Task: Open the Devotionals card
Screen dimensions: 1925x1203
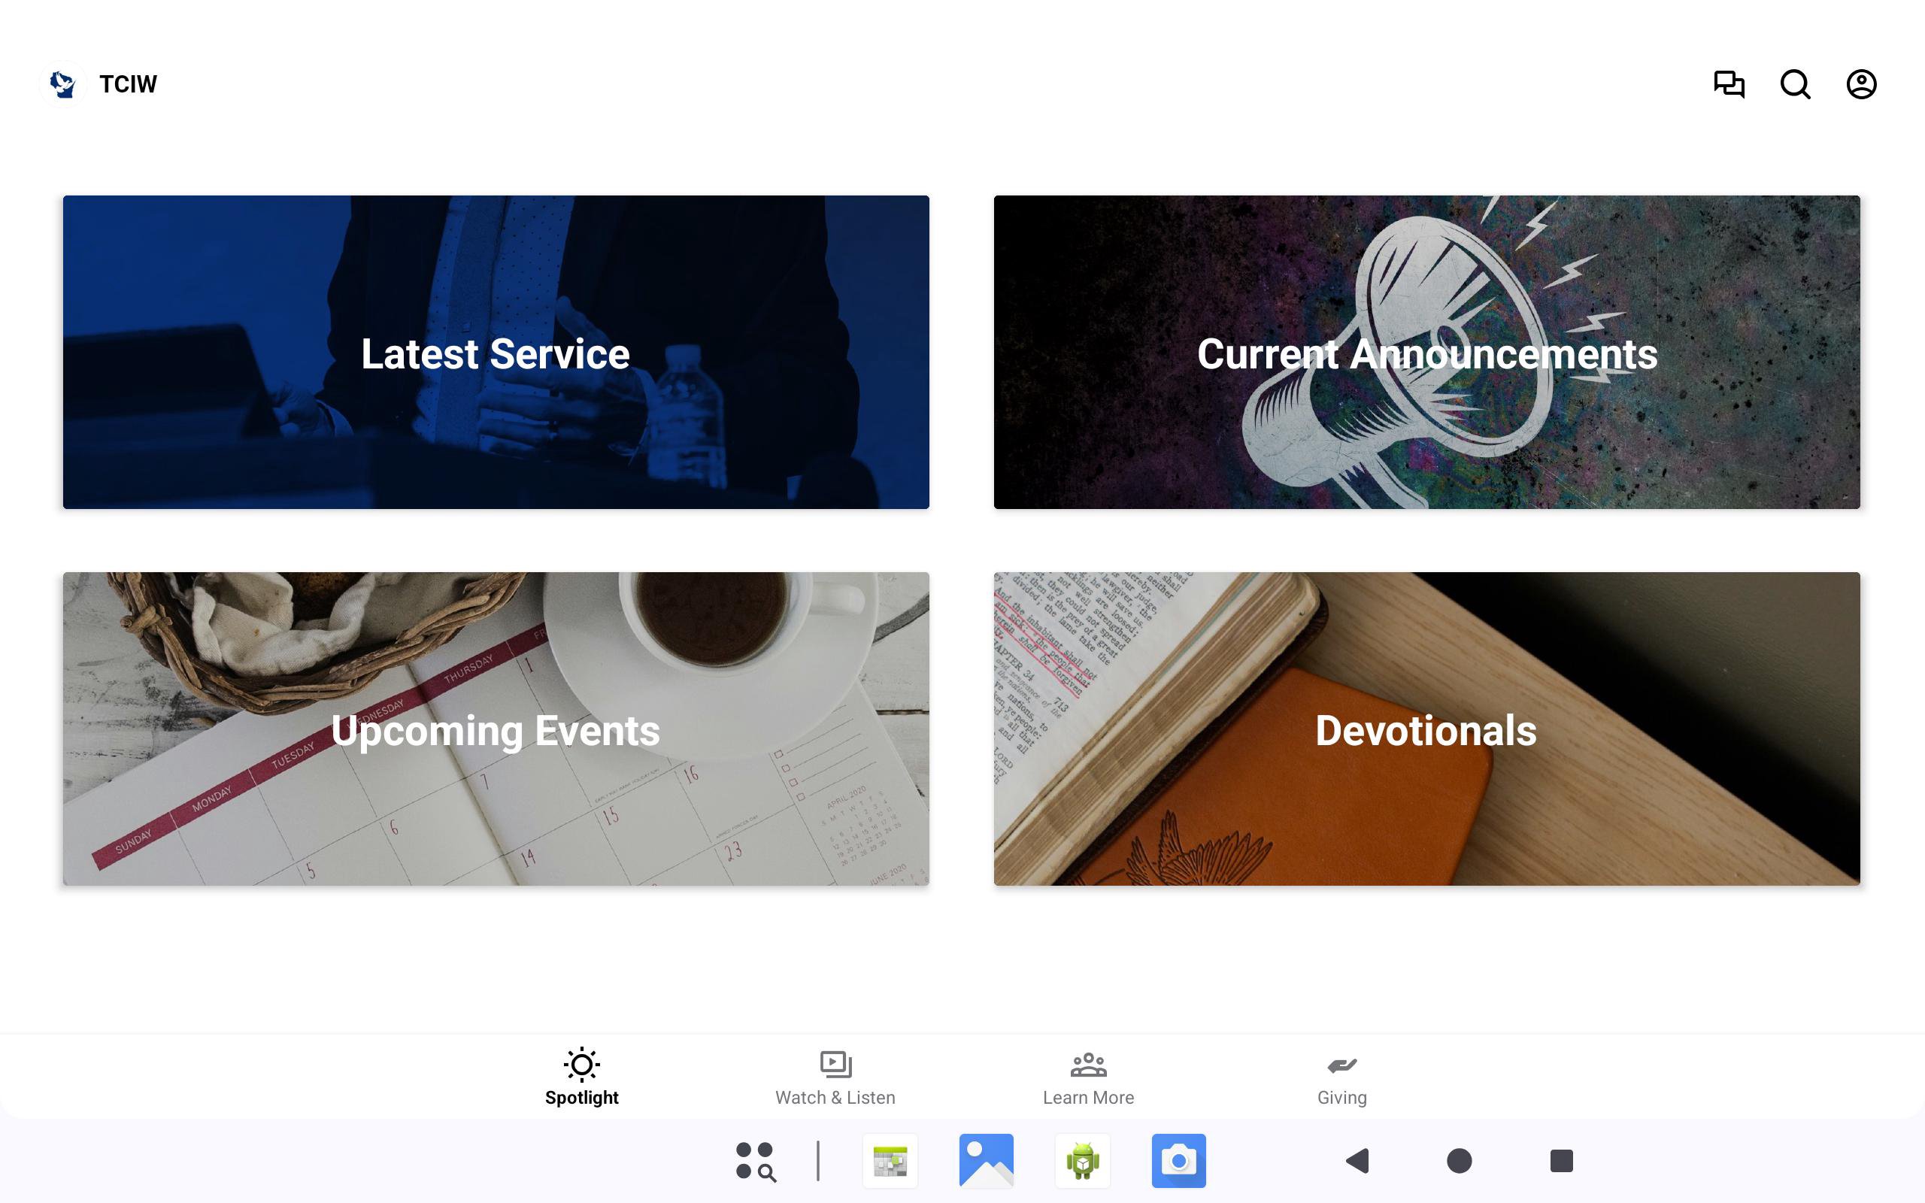Action: 1426,729
